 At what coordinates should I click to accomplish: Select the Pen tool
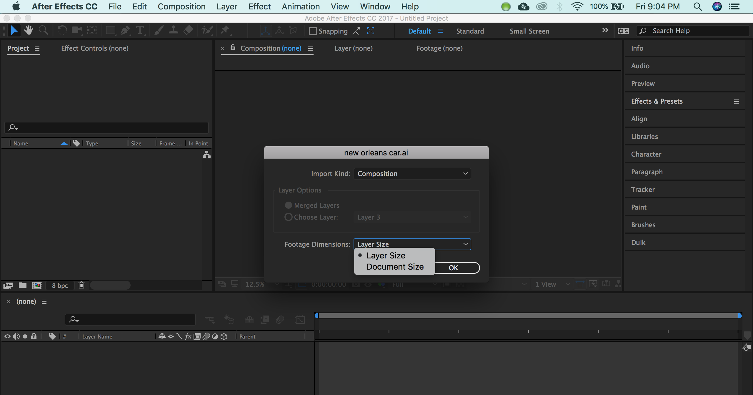[126, 31]
